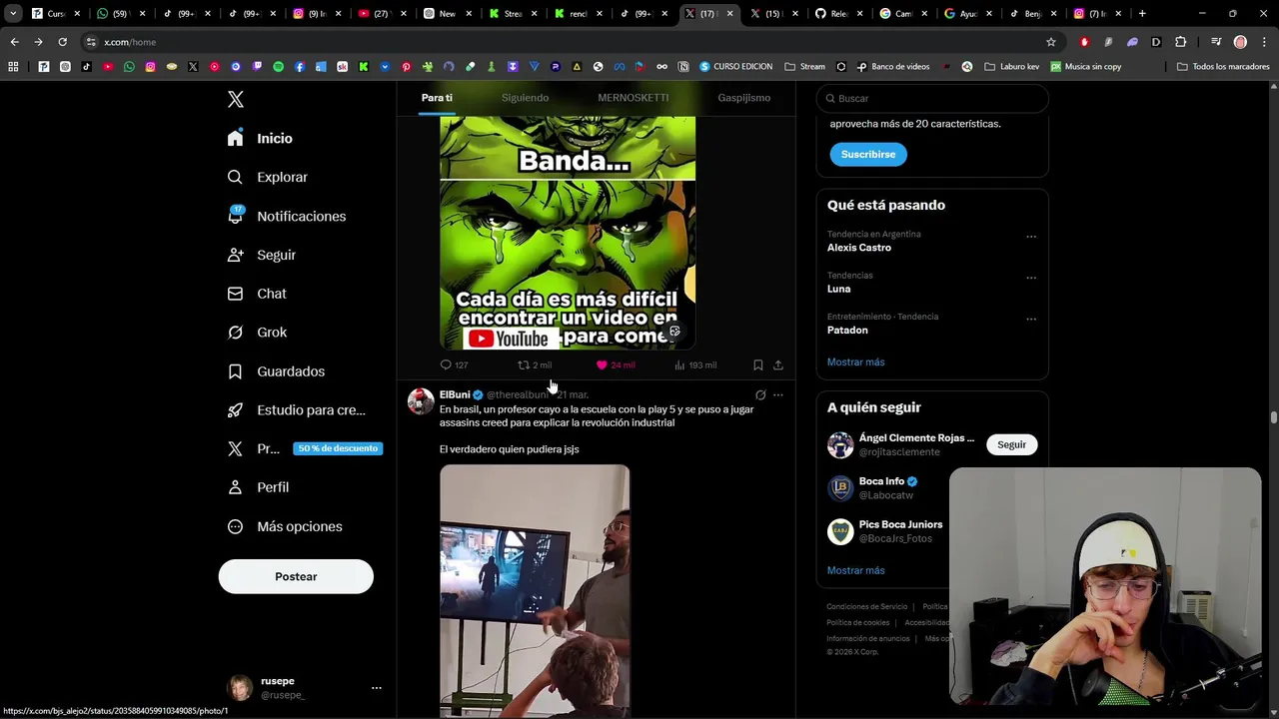Open Grok in the sidebar
The height and width of the screenshot is (719, 1279).
[257, 333]
